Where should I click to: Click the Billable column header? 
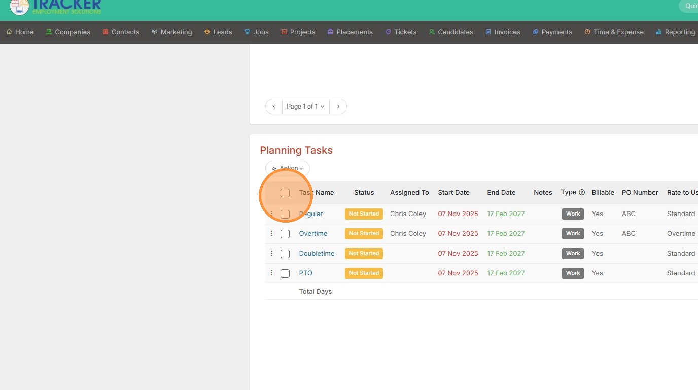pyautogui.click(x=603, y=192)
